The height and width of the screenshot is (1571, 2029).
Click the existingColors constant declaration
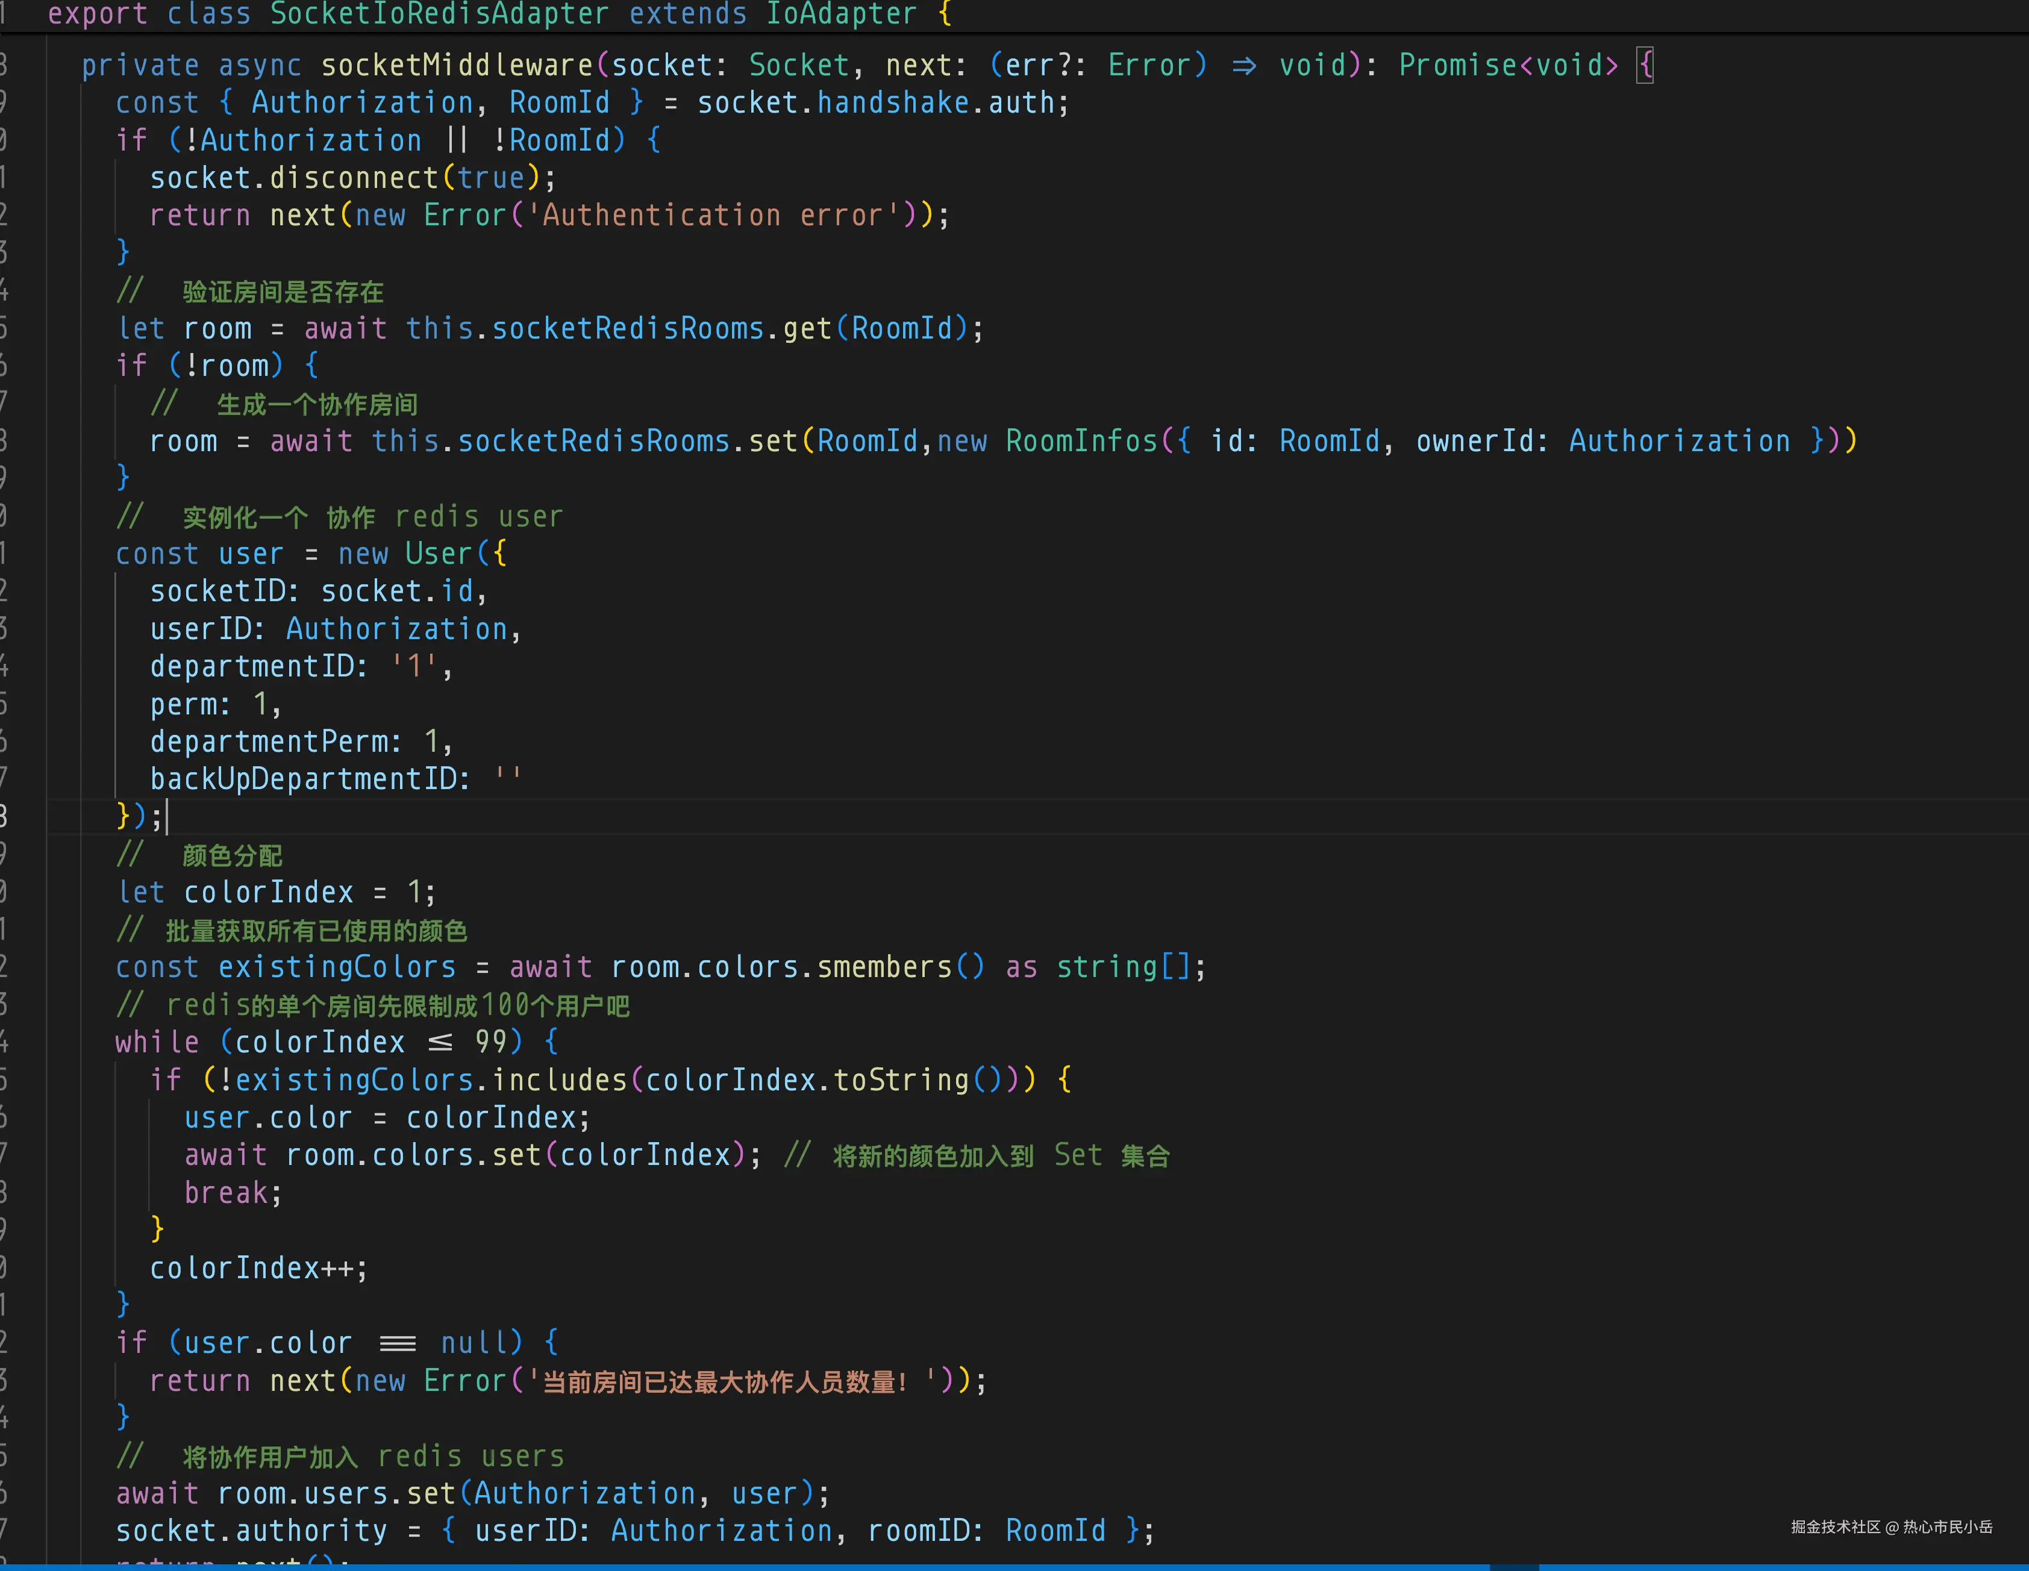click(336, 967)
